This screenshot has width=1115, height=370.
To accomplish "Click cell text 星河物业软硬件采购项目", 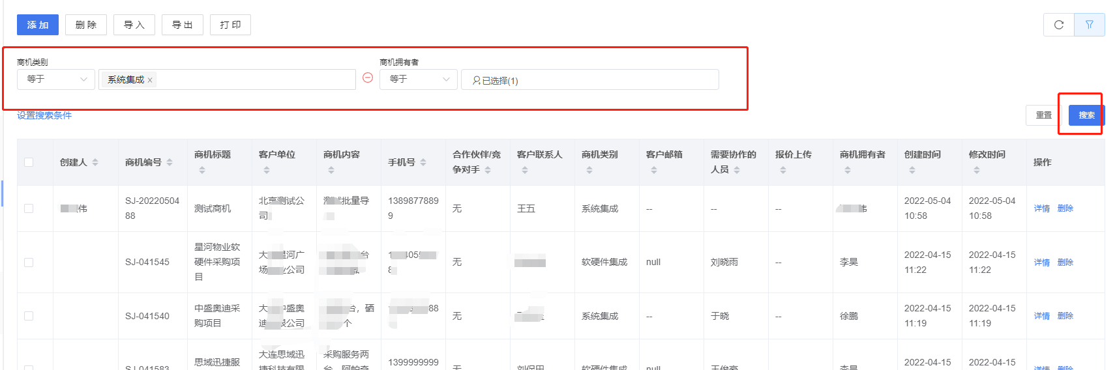I will click(x=217, y=262).
